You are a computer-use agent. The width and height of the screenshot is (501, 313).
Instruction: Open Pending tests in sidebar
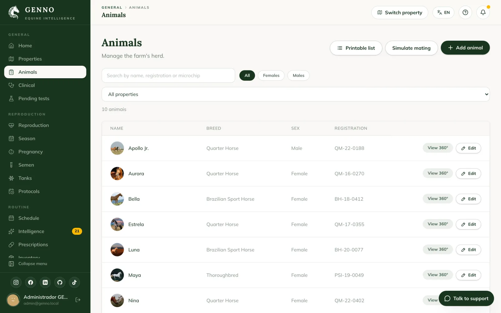coord(45,99)
